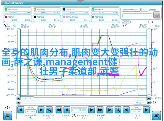This screenshot has width=164, height=121.
Task: Jump to latest data with skip-to-end icon
Action: pyautogui.click(x=109, y=110)
